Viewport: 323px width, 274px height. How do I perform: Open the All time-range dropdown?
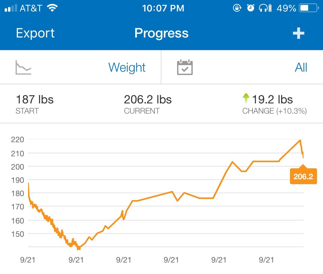pyautogui.click(x=301, y=67)
